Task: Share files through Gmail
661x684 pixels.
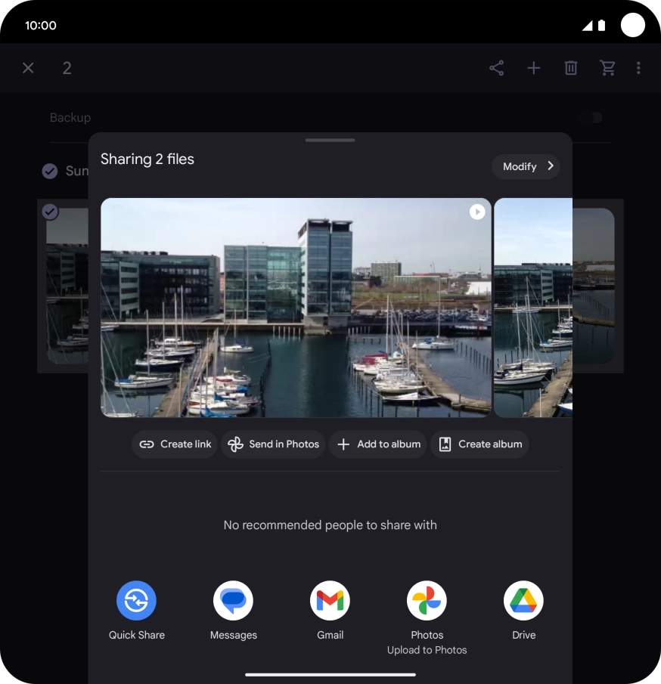Action: point(330,601)
